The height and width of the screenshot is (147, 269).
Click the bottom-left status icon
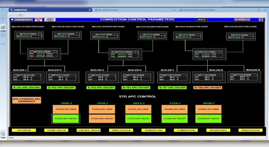(x=3, y=134)
